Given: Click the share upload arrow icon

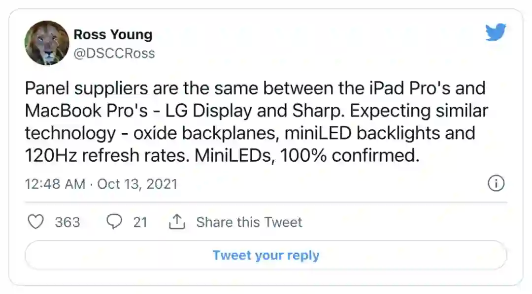Looking at the screenshot, I should 176,222.
